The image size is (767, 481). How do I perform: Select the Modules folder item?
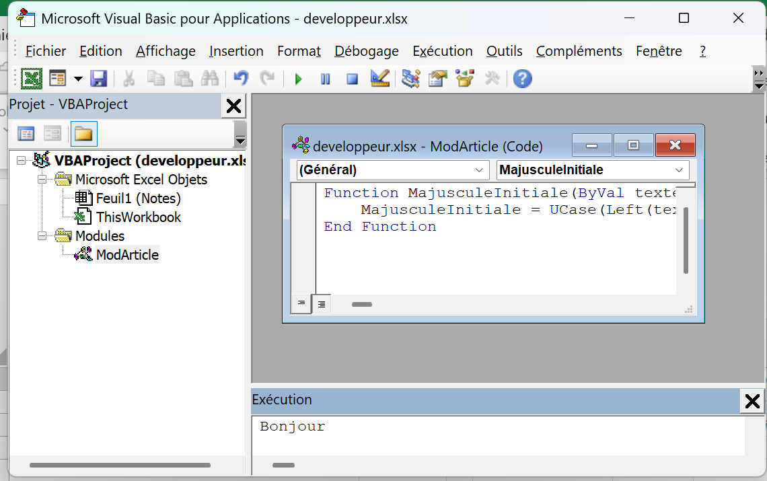pos(100,236)
